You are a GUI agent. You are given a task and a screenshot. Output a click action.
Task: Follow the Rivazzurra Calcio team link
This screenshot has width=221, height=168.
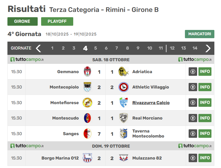pos(151,103)
